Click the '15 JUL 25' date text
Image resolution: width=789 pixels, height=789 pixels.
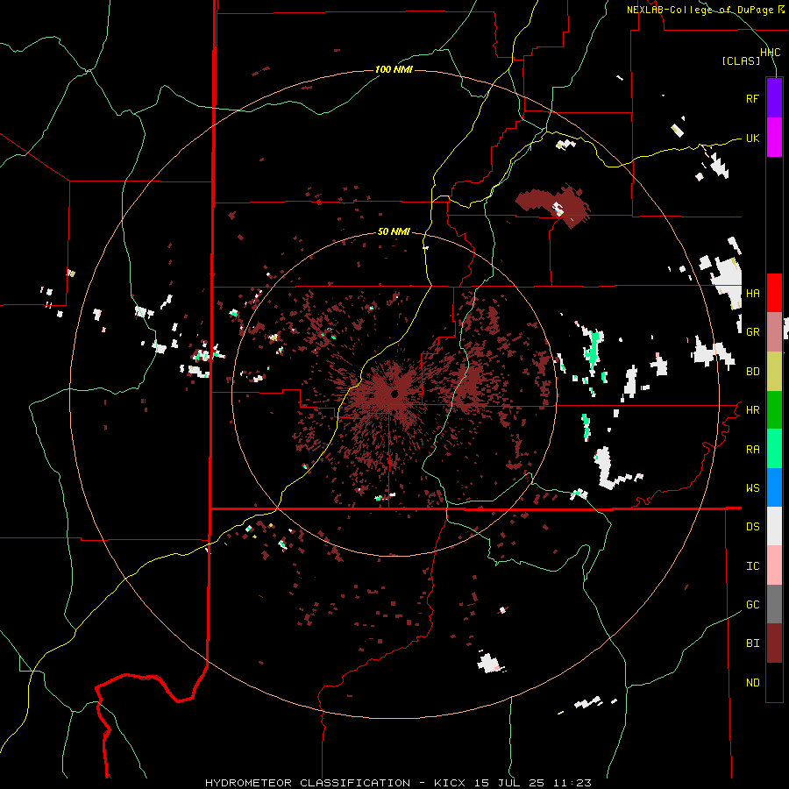(509, 783)
